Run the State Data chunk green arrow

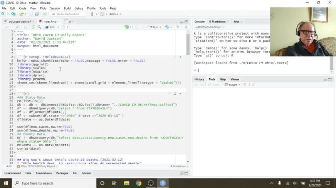click(x=180, y=94)
